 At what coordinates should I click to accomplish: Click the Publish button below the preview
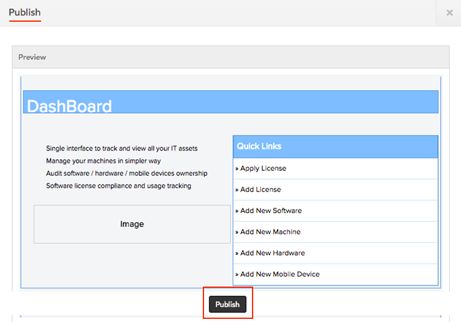tap(228, 304)
